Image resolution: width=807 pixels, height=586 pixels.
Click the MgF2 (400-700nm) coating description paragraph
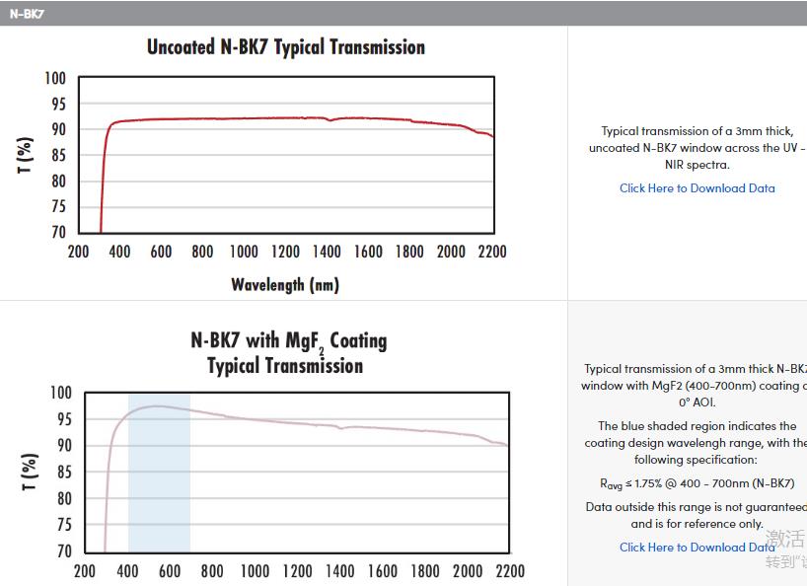697,385
